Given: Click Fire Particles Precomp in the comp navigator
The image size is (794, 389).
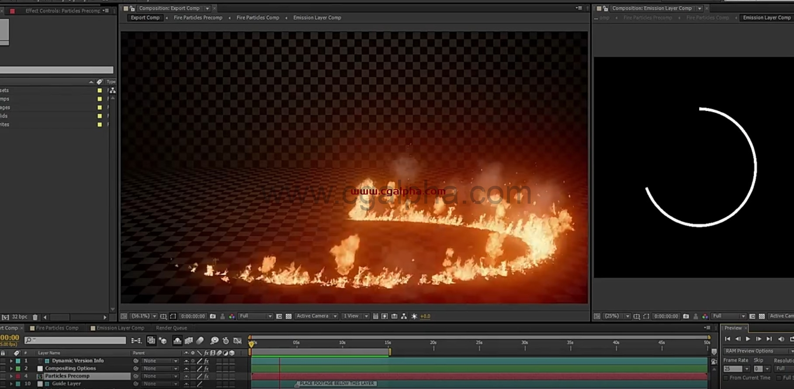Looking at the screenshot, I should 198,18.
